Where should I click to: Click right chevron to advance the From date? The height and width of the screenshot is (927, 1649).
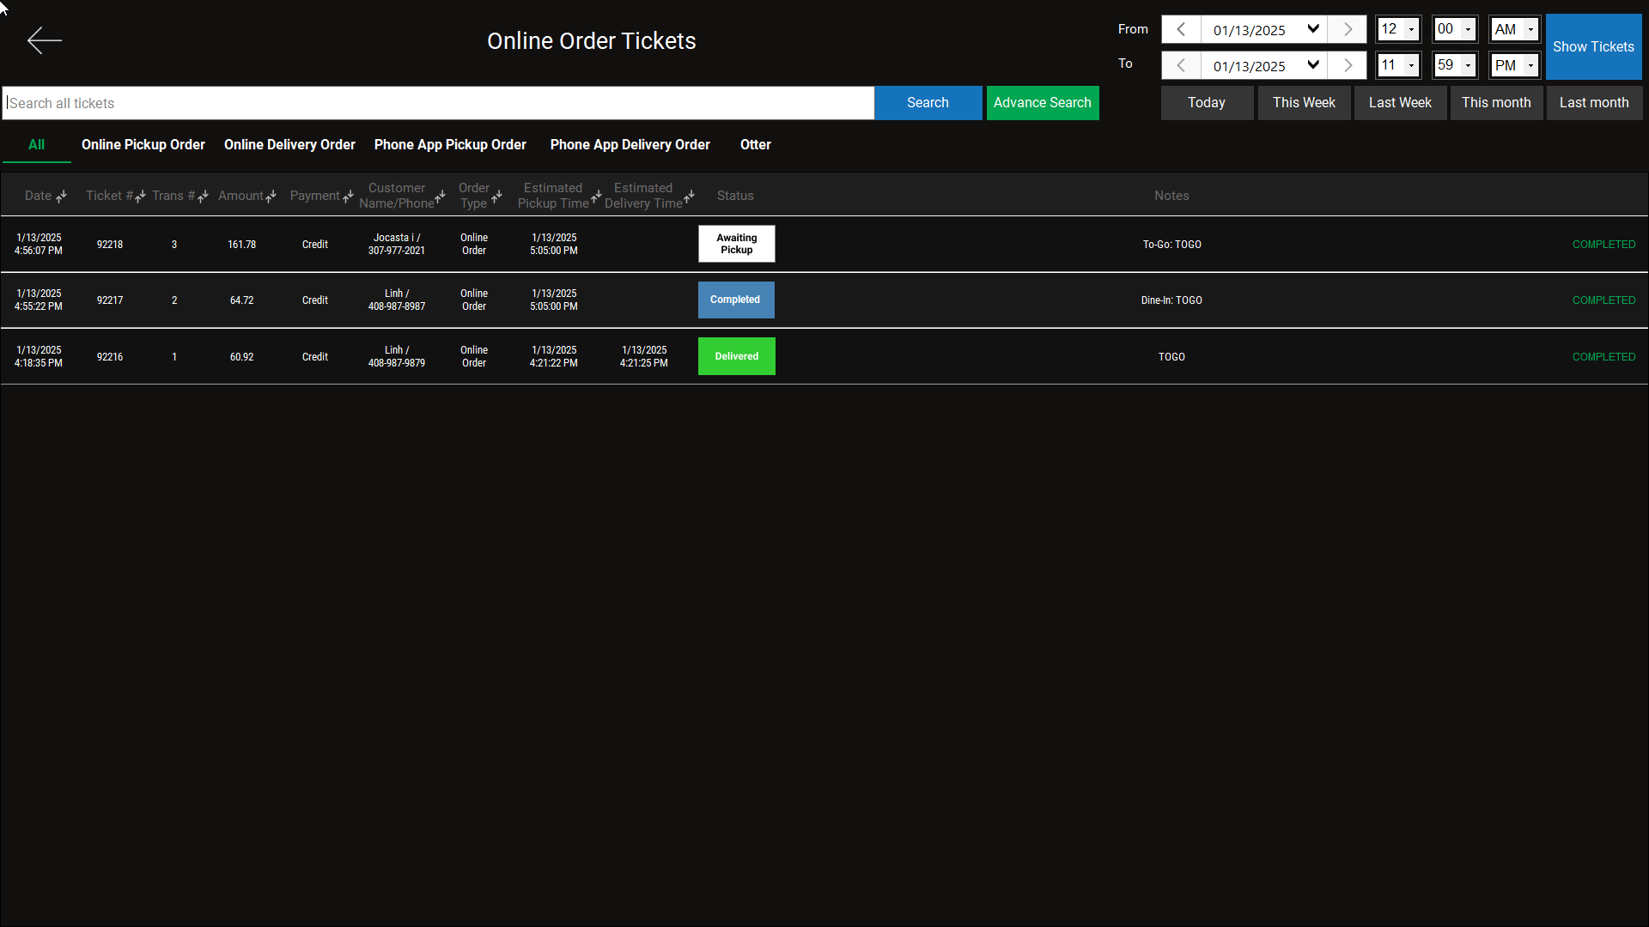pos(1346,28)
